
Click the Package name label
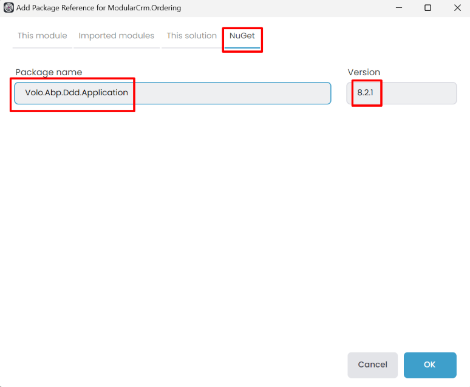49,72
